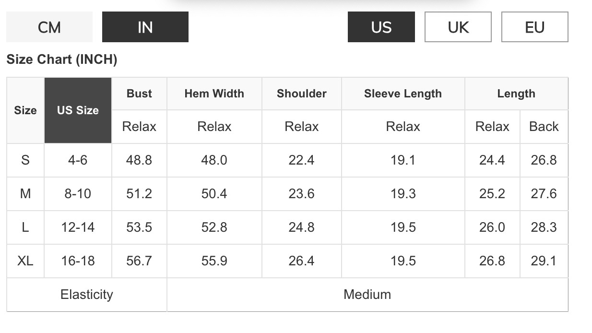Select the XL size row label
This screenshot has width=592, height=333.
[25, 261]
